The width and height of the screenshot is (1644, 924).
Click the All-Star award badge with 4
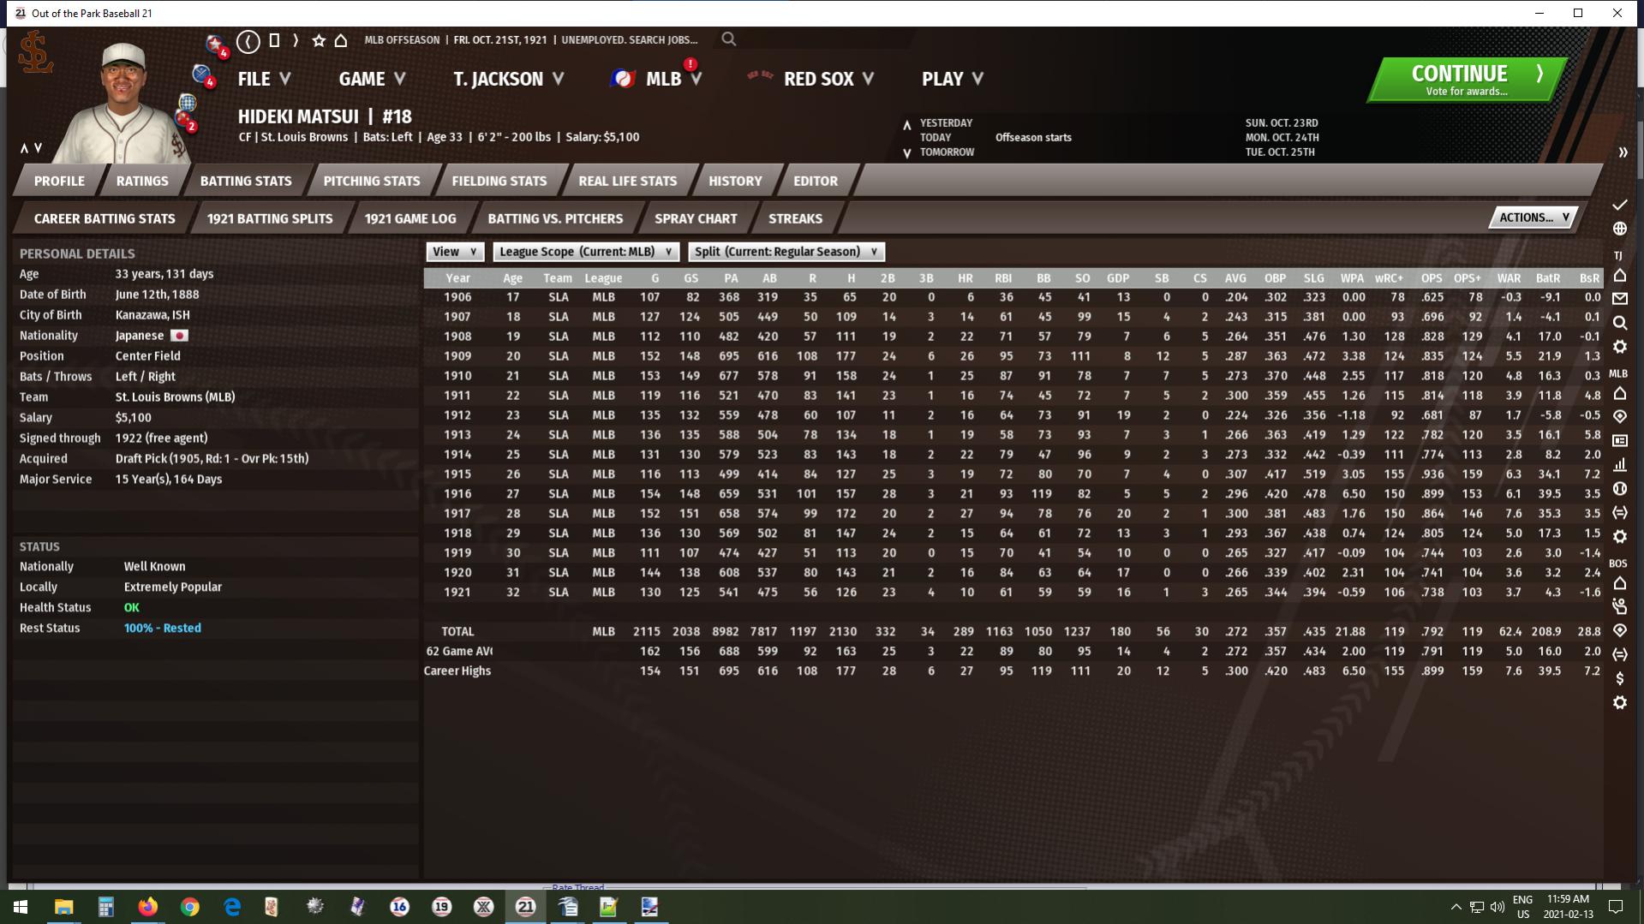(x=216, y=45)
